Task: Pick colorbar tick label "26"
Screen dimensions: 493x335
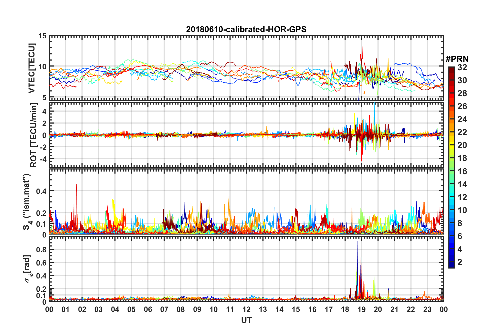Action: 462,106
